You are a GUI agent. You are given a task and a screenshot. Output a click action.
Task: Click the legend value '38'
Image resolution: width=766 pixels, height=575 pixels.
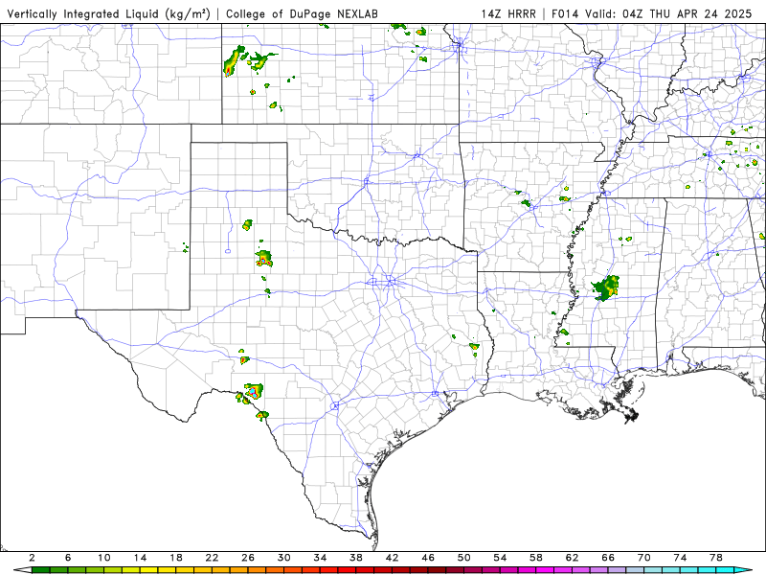356,558
